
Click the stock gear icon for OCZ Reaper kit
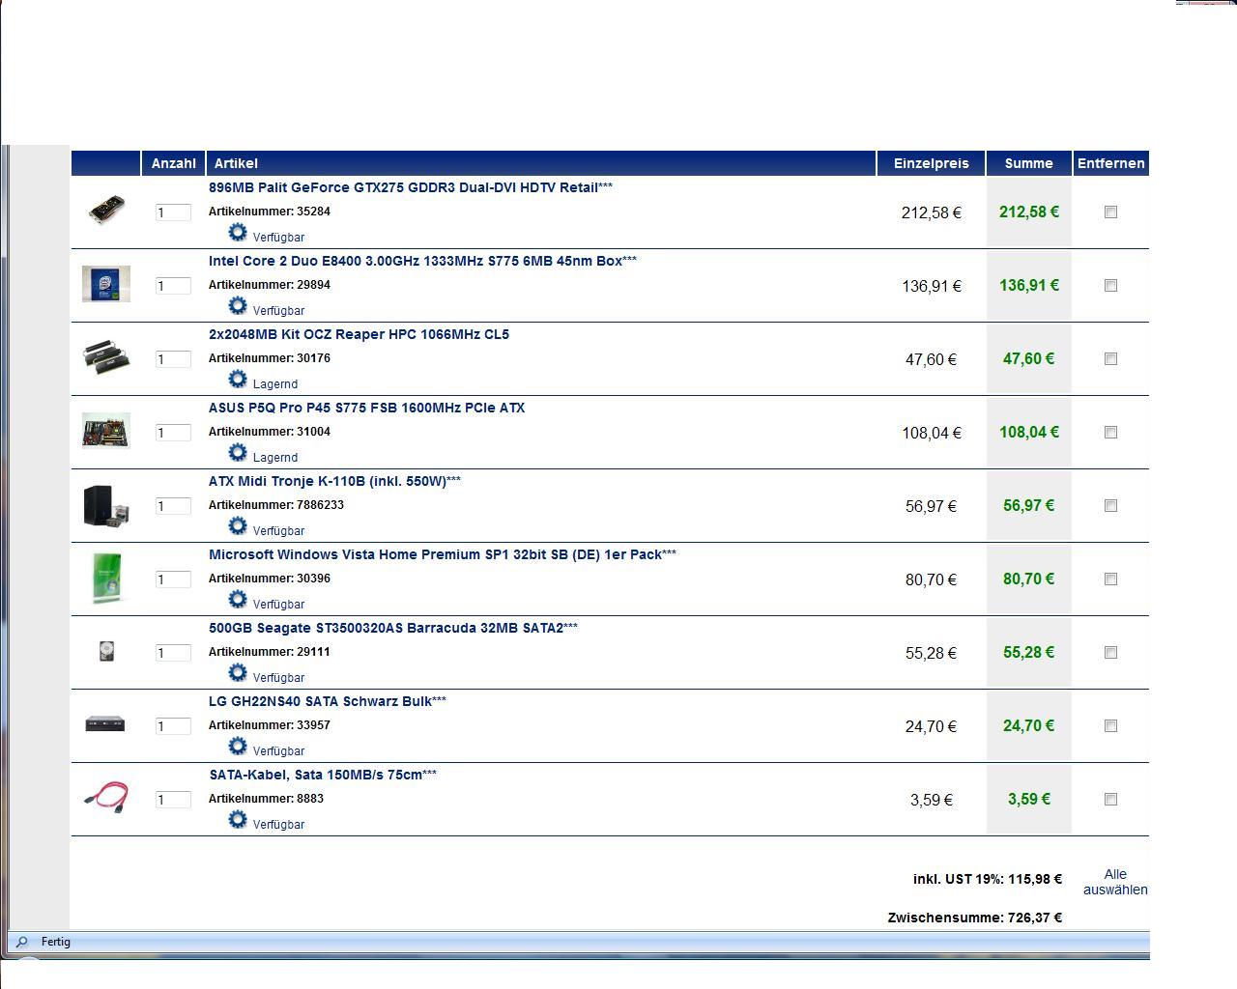(x=238, y=380)
